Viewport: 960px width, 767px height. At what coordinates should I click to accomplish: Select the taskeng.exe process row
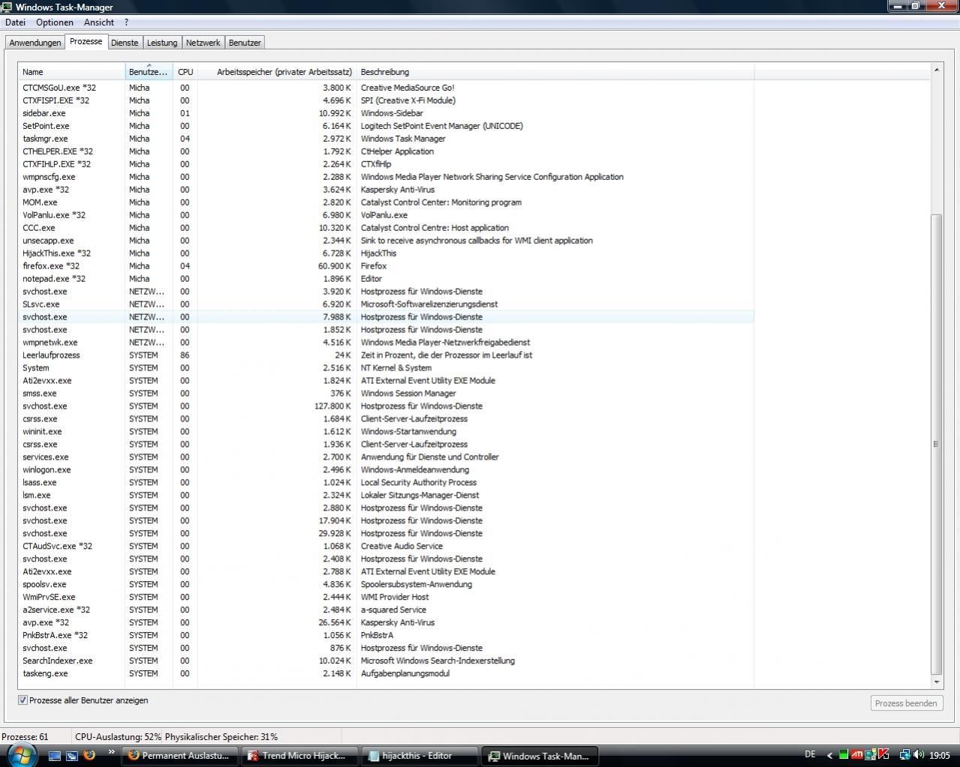(x=386, y=674)
